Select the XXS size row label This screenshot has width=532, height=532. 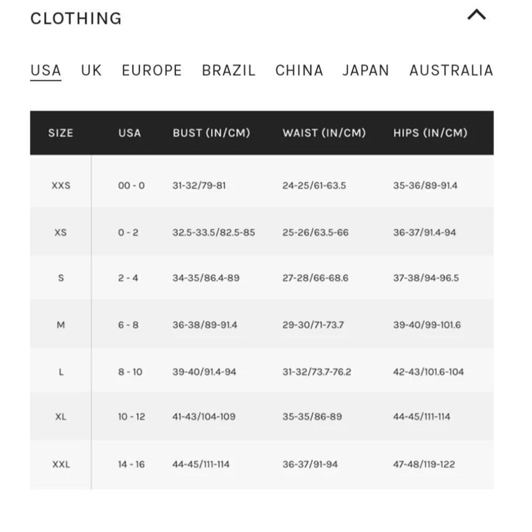[x=61, y=185]
